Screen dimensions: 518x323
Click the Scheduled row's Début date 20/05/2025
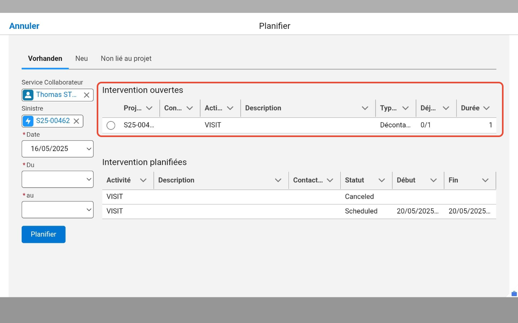pyautogui.click(x=418, y=211)
